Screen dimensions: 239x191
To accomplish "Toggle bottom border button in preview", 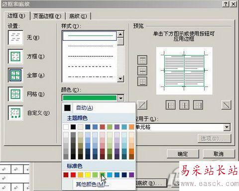I will coord(142,82).
